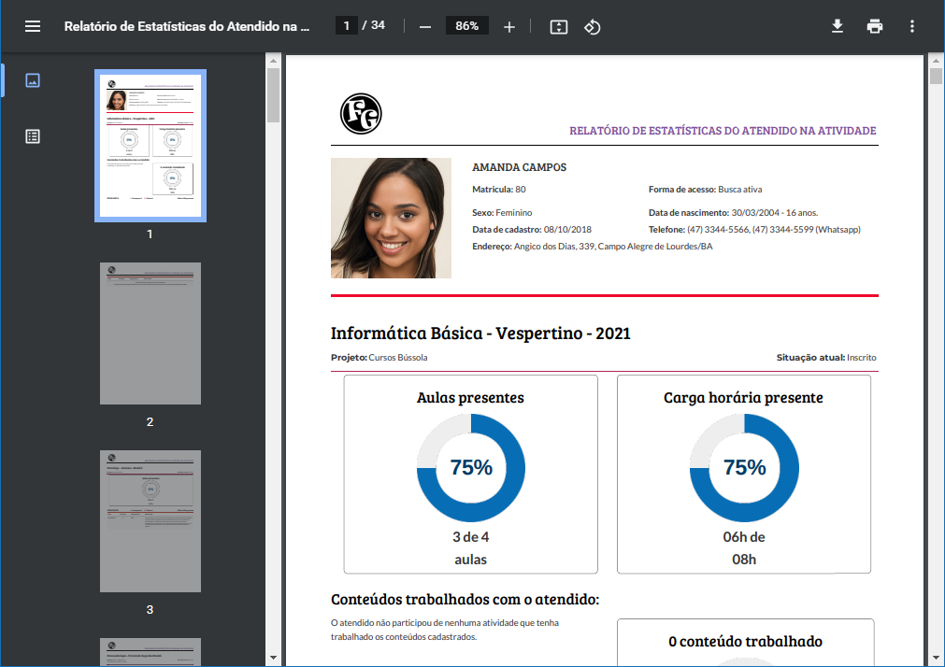The image size is (945, 667).
Task: Click 'Situação atual: Inscrito' text
Action: (826, 357)
